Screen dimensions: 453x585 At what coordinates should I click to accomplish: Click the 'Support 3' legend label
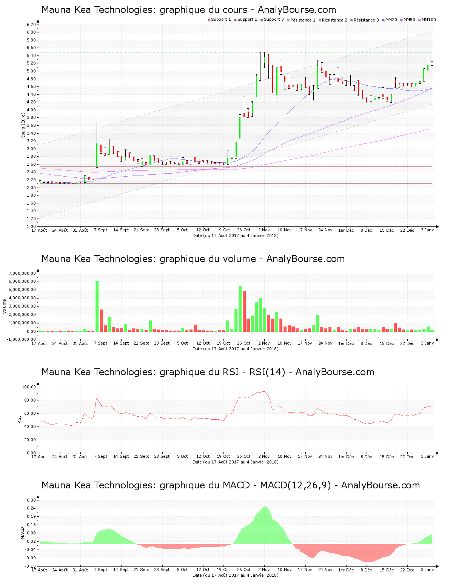274,20
